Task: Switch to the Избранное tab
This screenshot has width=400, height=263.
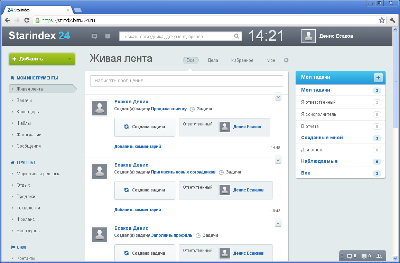Action: coord(242,60)
